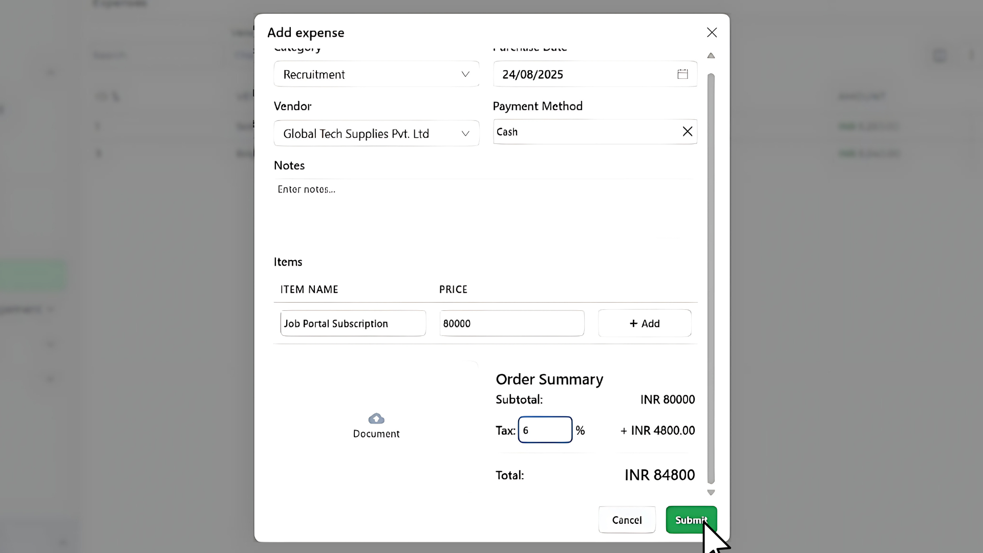Click the dialog vertical scrollbar thumb

[711, 279]
